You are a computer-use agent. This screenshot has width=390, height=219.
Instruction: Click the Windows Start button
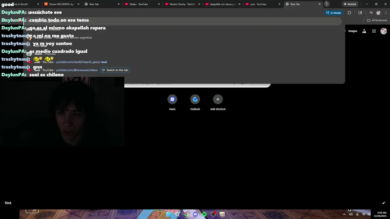click(168, 214)
